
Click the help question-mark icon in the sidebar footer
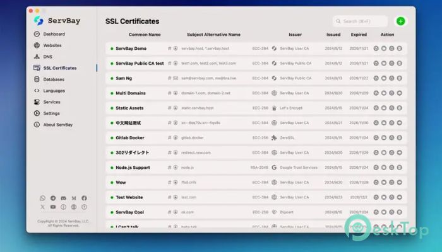point(84,207)
